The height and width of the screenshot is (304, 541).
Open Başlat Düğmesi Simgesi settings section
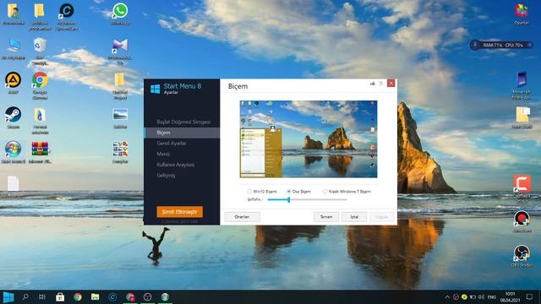(x=183, y=122)
